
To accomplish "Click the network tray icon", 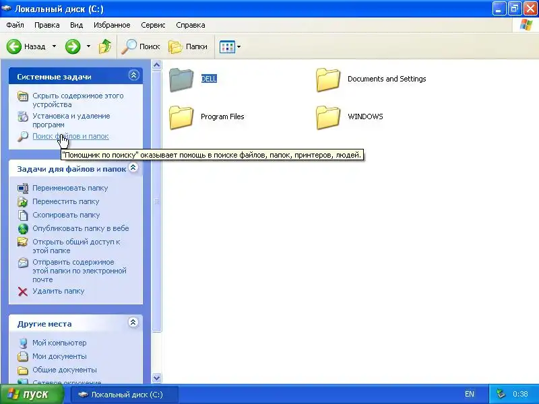I will (501, 394).
